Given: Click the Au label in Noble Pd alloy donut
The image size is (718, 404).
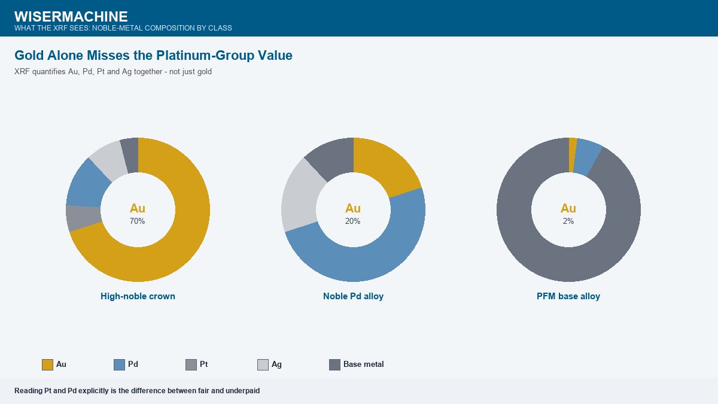Looking at the screenshot, I should coord(353,208).
